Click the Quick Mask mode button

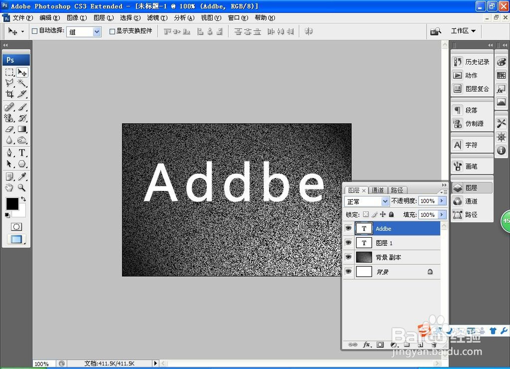pyautogui.click(x=16, y=226)
